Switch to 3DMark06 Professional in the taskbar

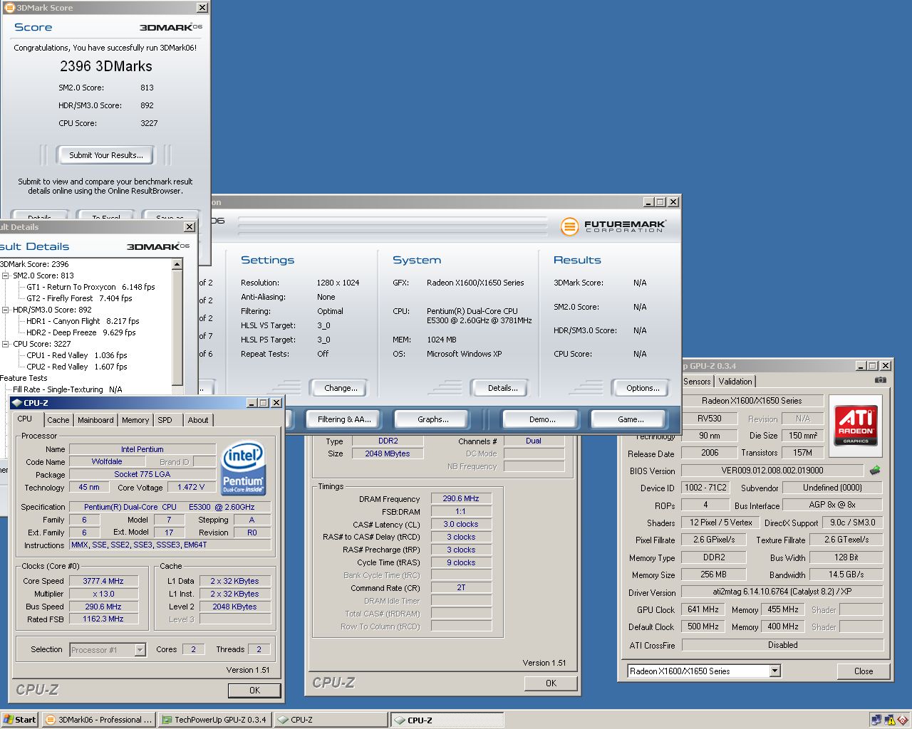99,720
